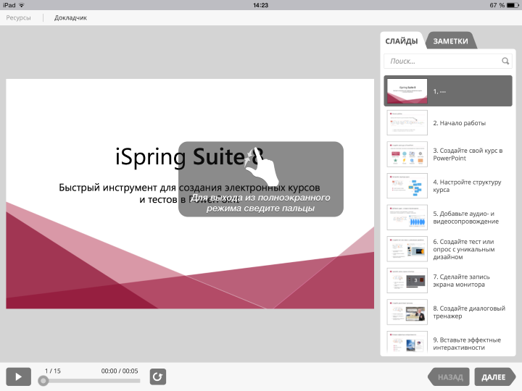Tap the battery icon in status bar

point(513,5)
